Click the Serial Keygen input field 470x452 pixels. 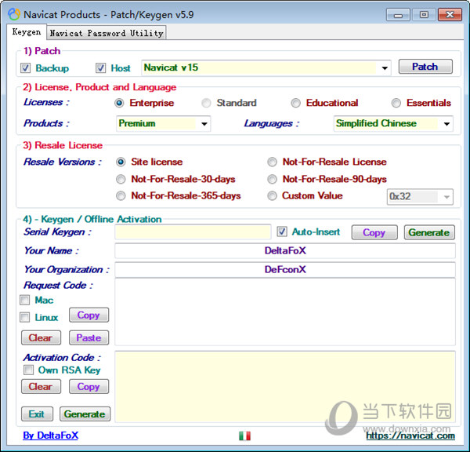193,231
